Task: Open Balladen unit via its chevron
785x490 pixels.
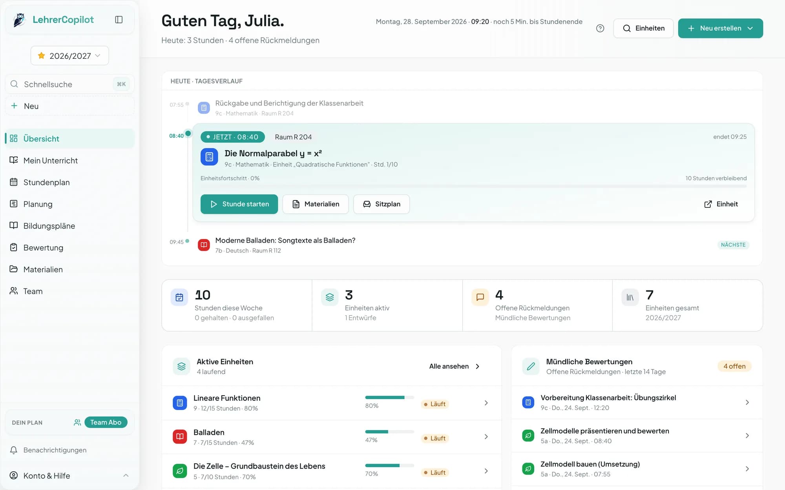Action: coord(486,437)
